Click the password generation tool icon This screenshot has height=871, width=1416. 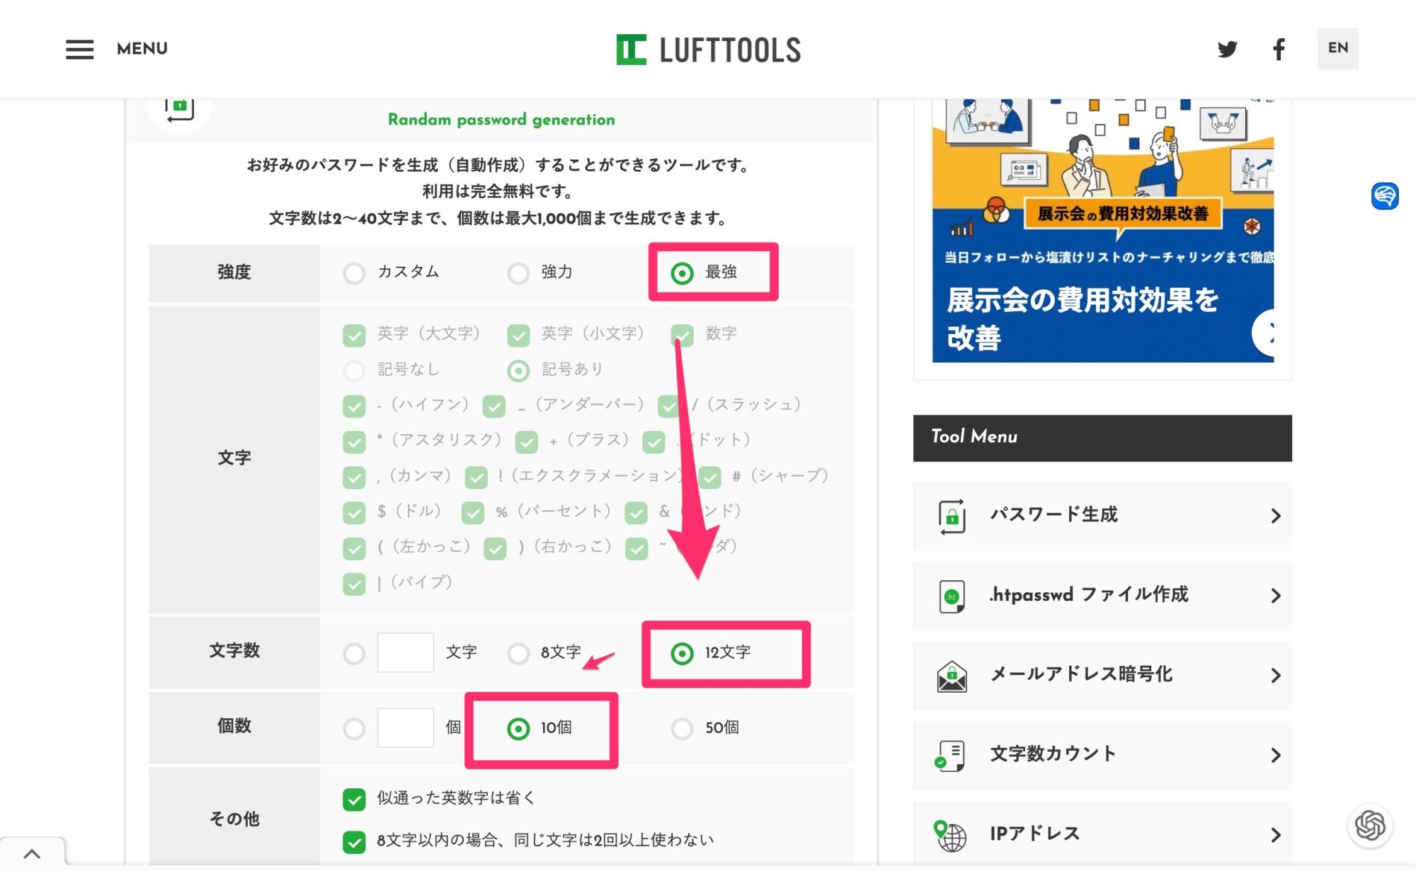pyautogui.click(x=179, y=106)
